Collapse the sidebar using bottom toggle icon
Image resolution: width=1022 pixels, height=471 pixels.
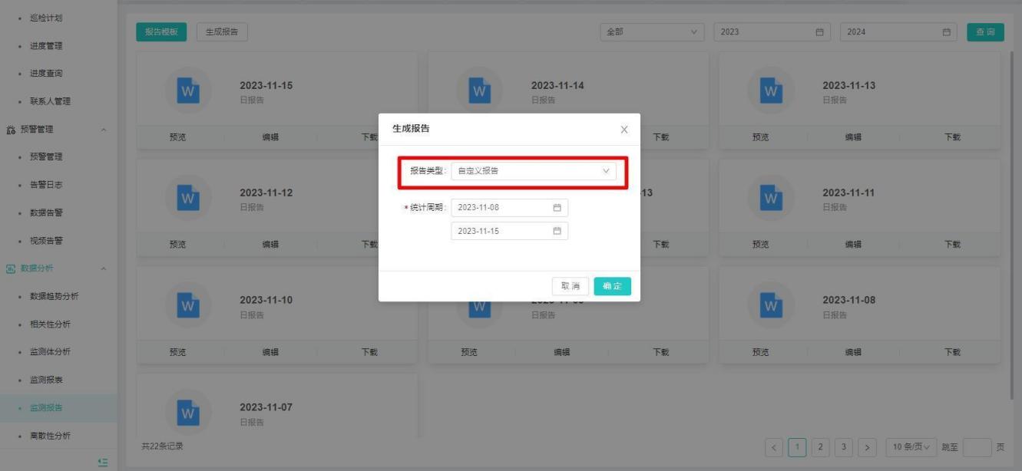coord(103,462)
